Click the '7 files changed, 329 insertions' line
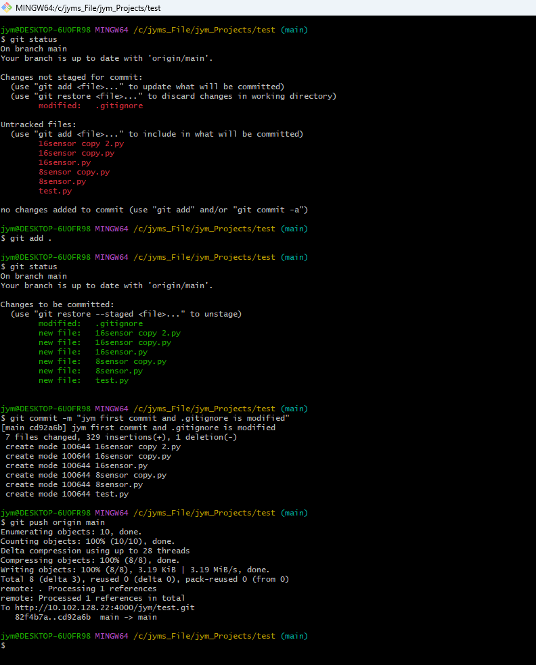536x665 pixels. (121, 437)
